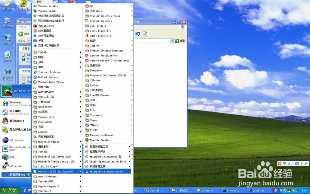Click 灵格斯翻译家 icon
Screen dimensions: 310x194
(x=35, y=137)
